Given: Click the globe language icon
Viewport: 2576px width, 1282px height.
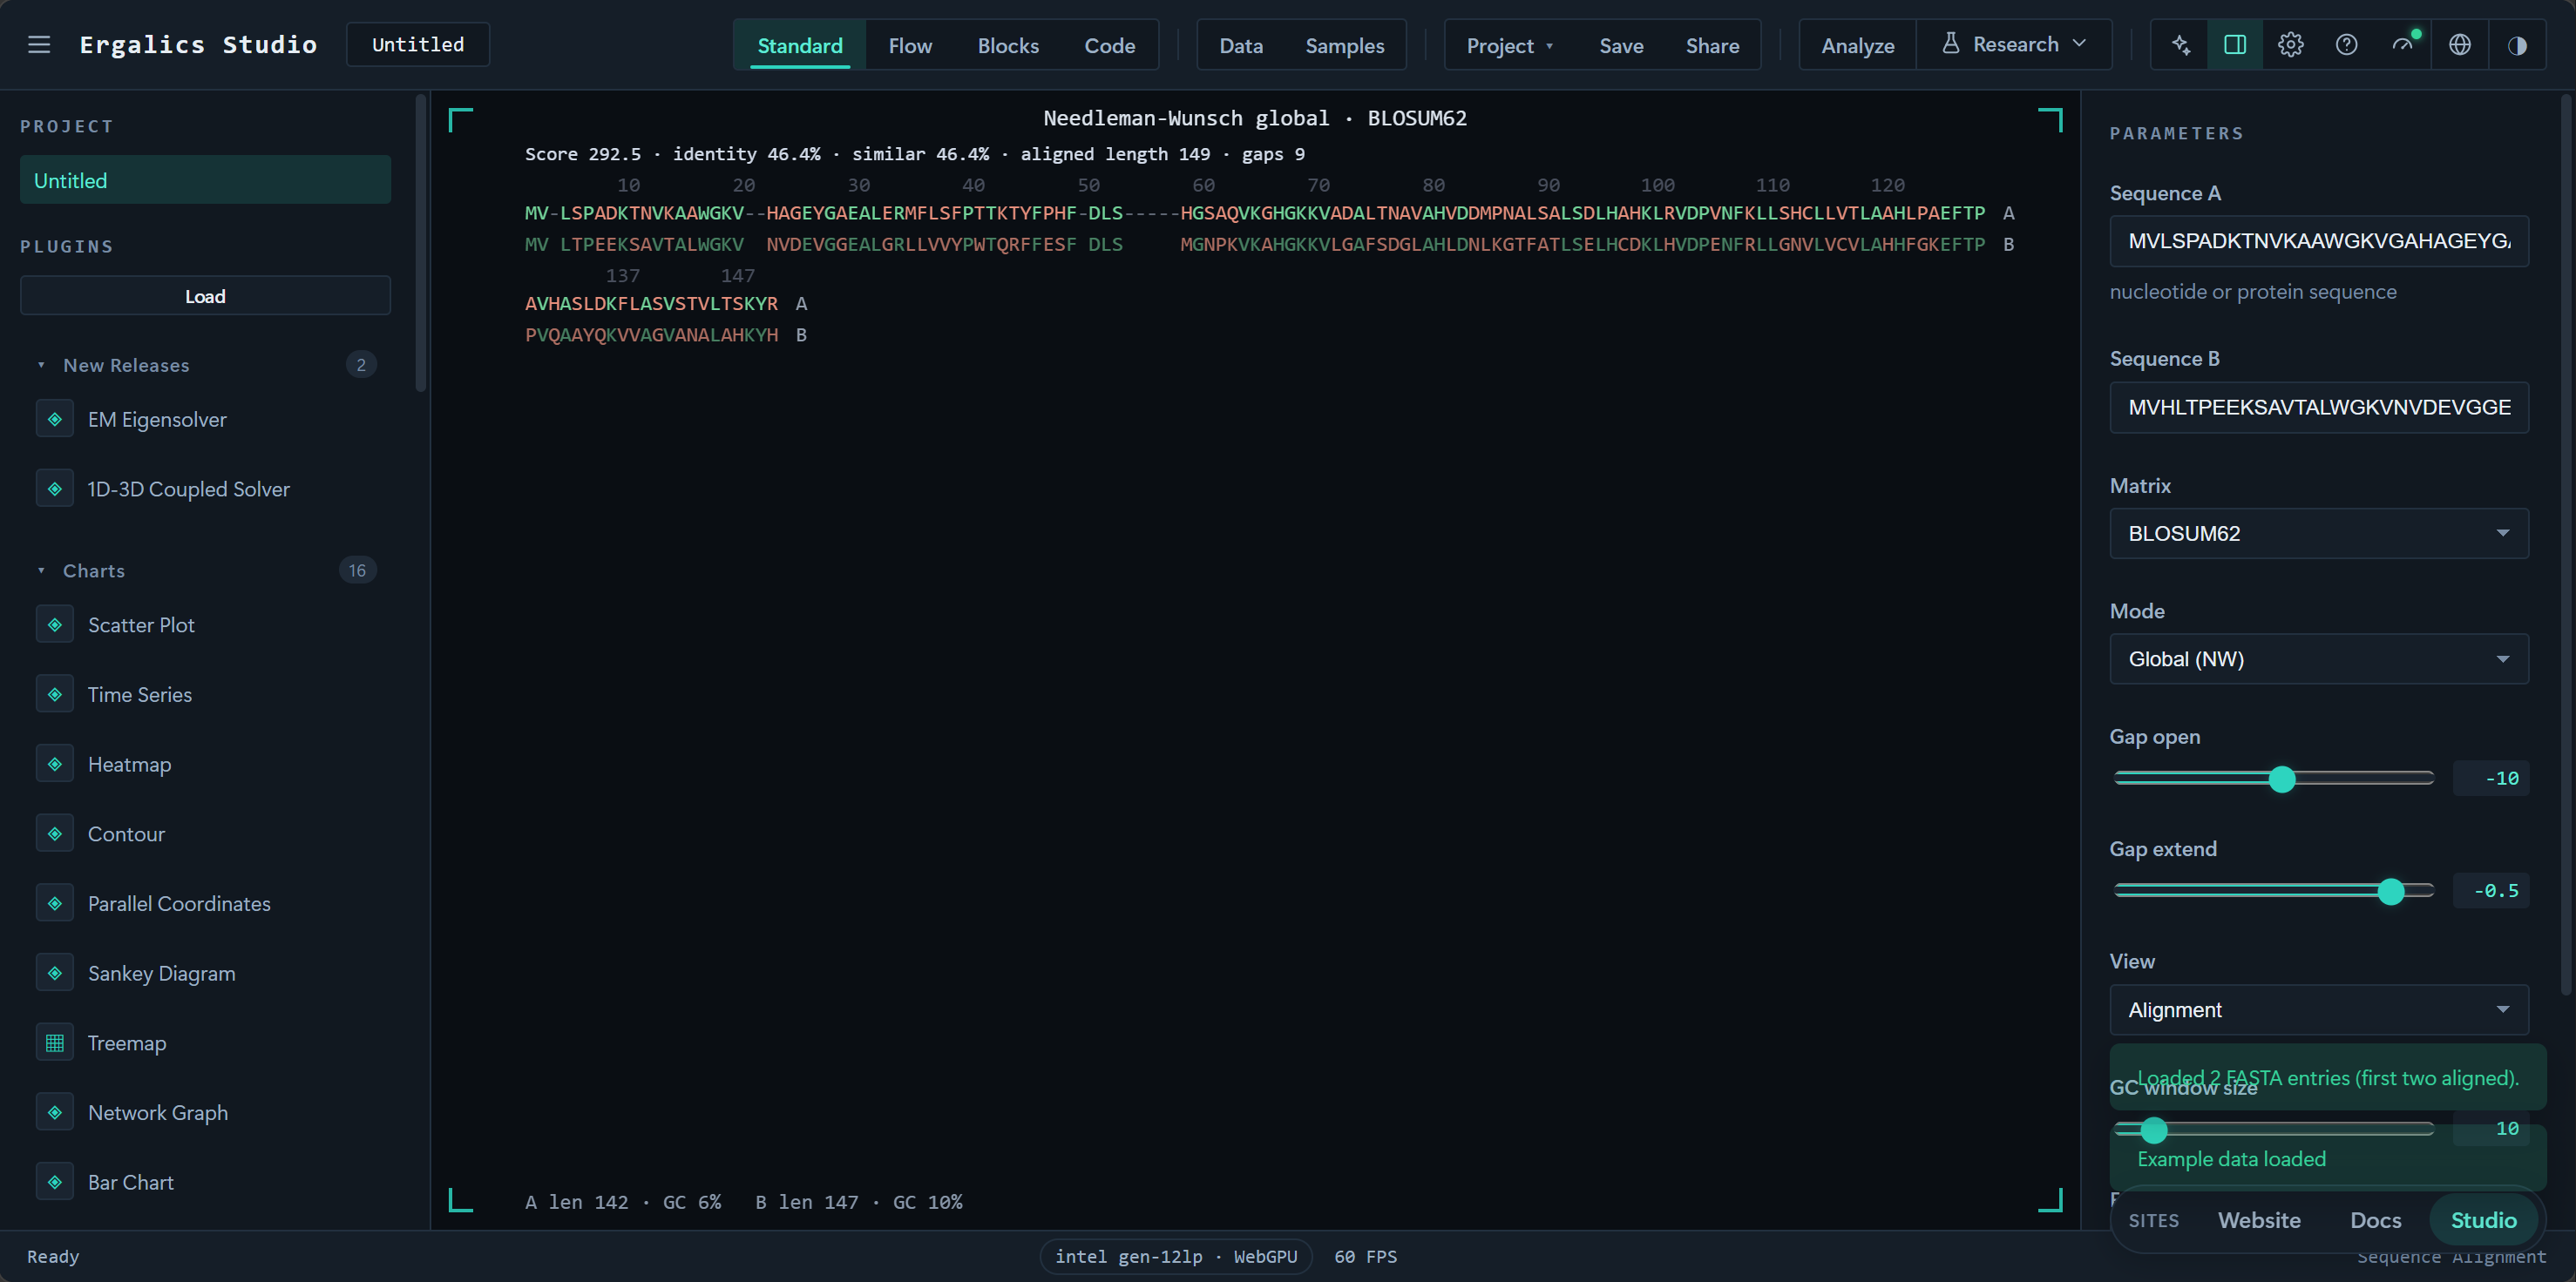Looking at the screenshot, I should (2460, 45).
